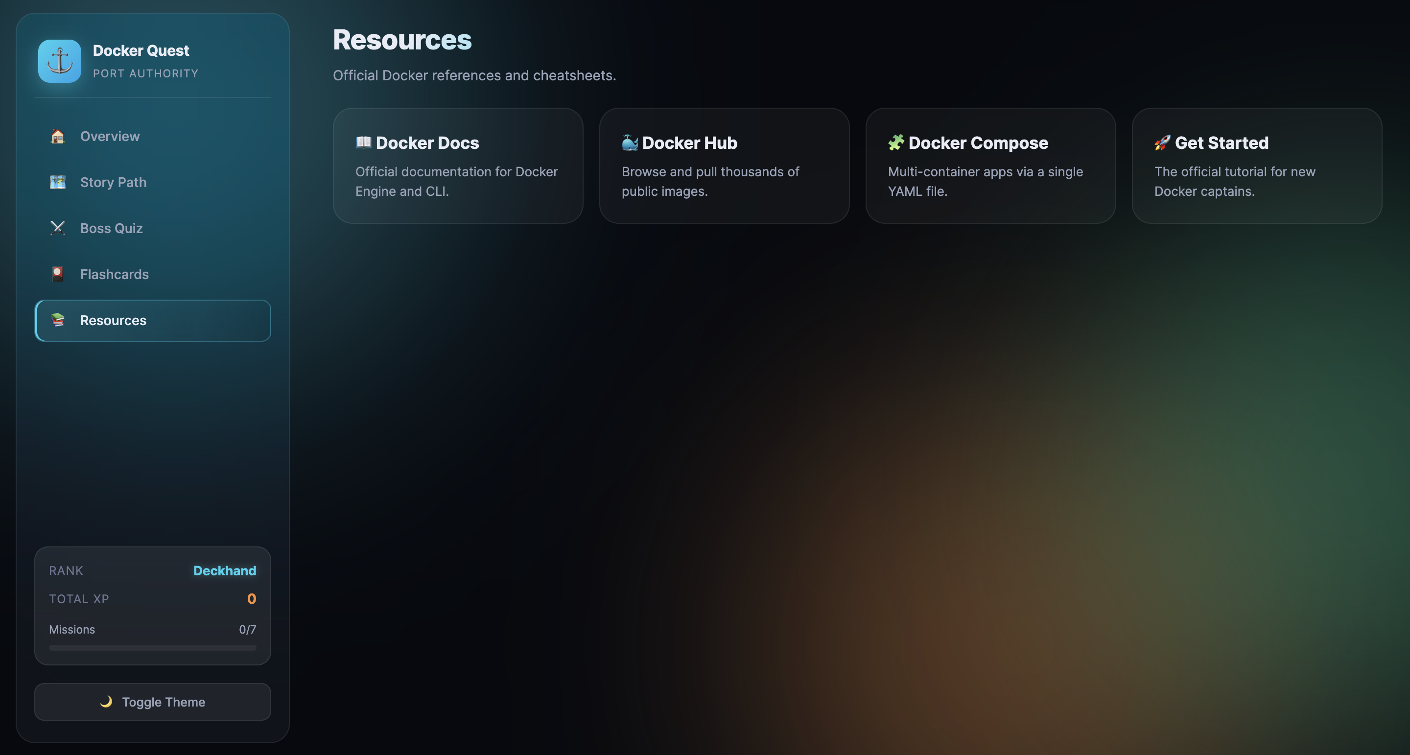
Task: Go to the Story Path section
Action: pyautogui.click(x=153, y=182)
